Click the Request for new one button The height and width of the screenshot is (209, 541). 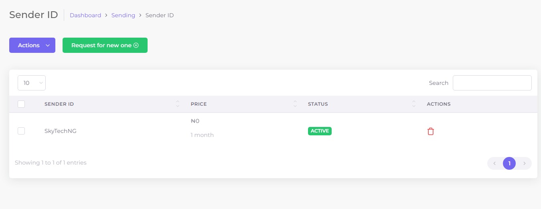105,45
